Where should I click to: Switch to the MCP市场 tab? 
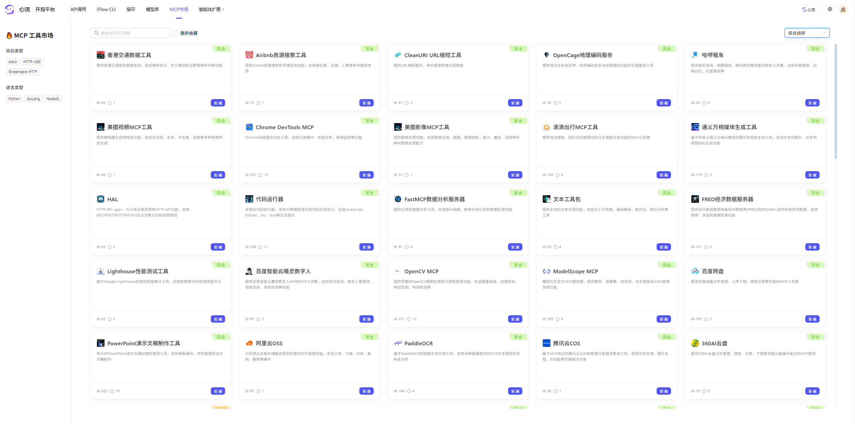(x=179, y=9)
